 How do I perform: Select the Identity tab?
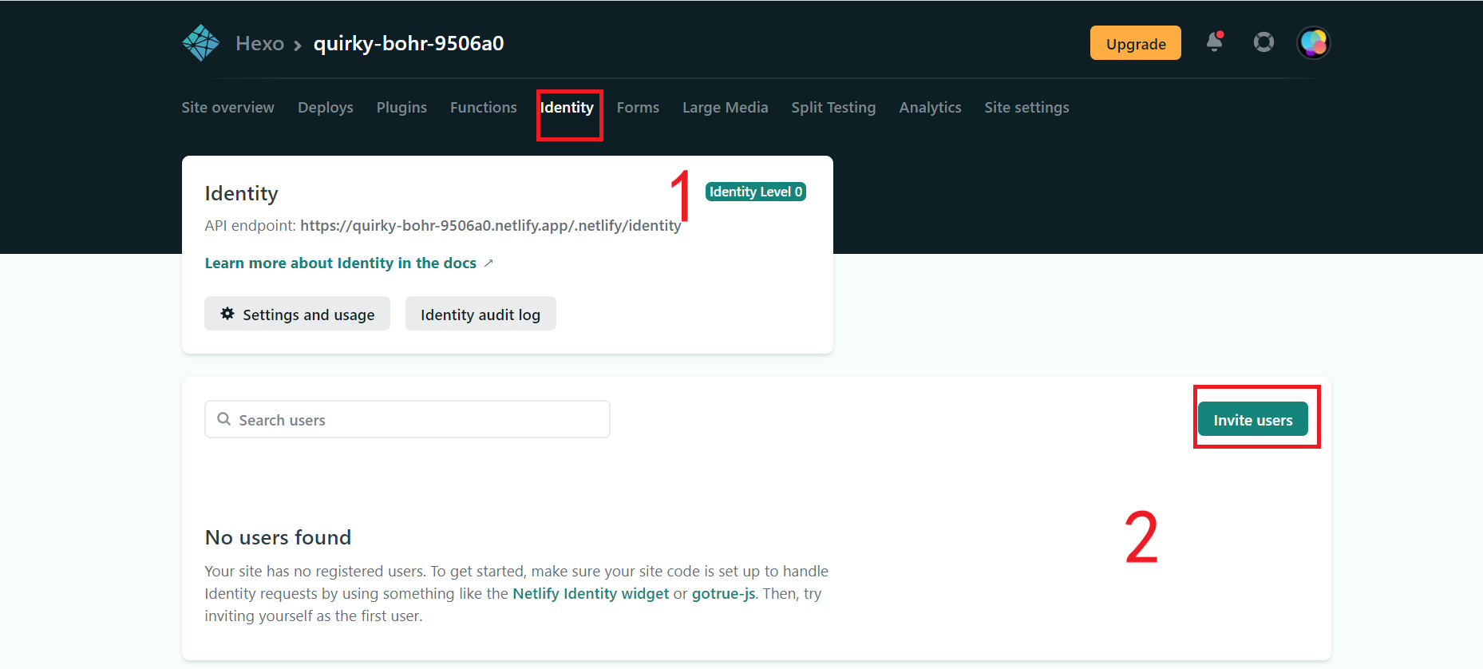(x=567, y=107)
